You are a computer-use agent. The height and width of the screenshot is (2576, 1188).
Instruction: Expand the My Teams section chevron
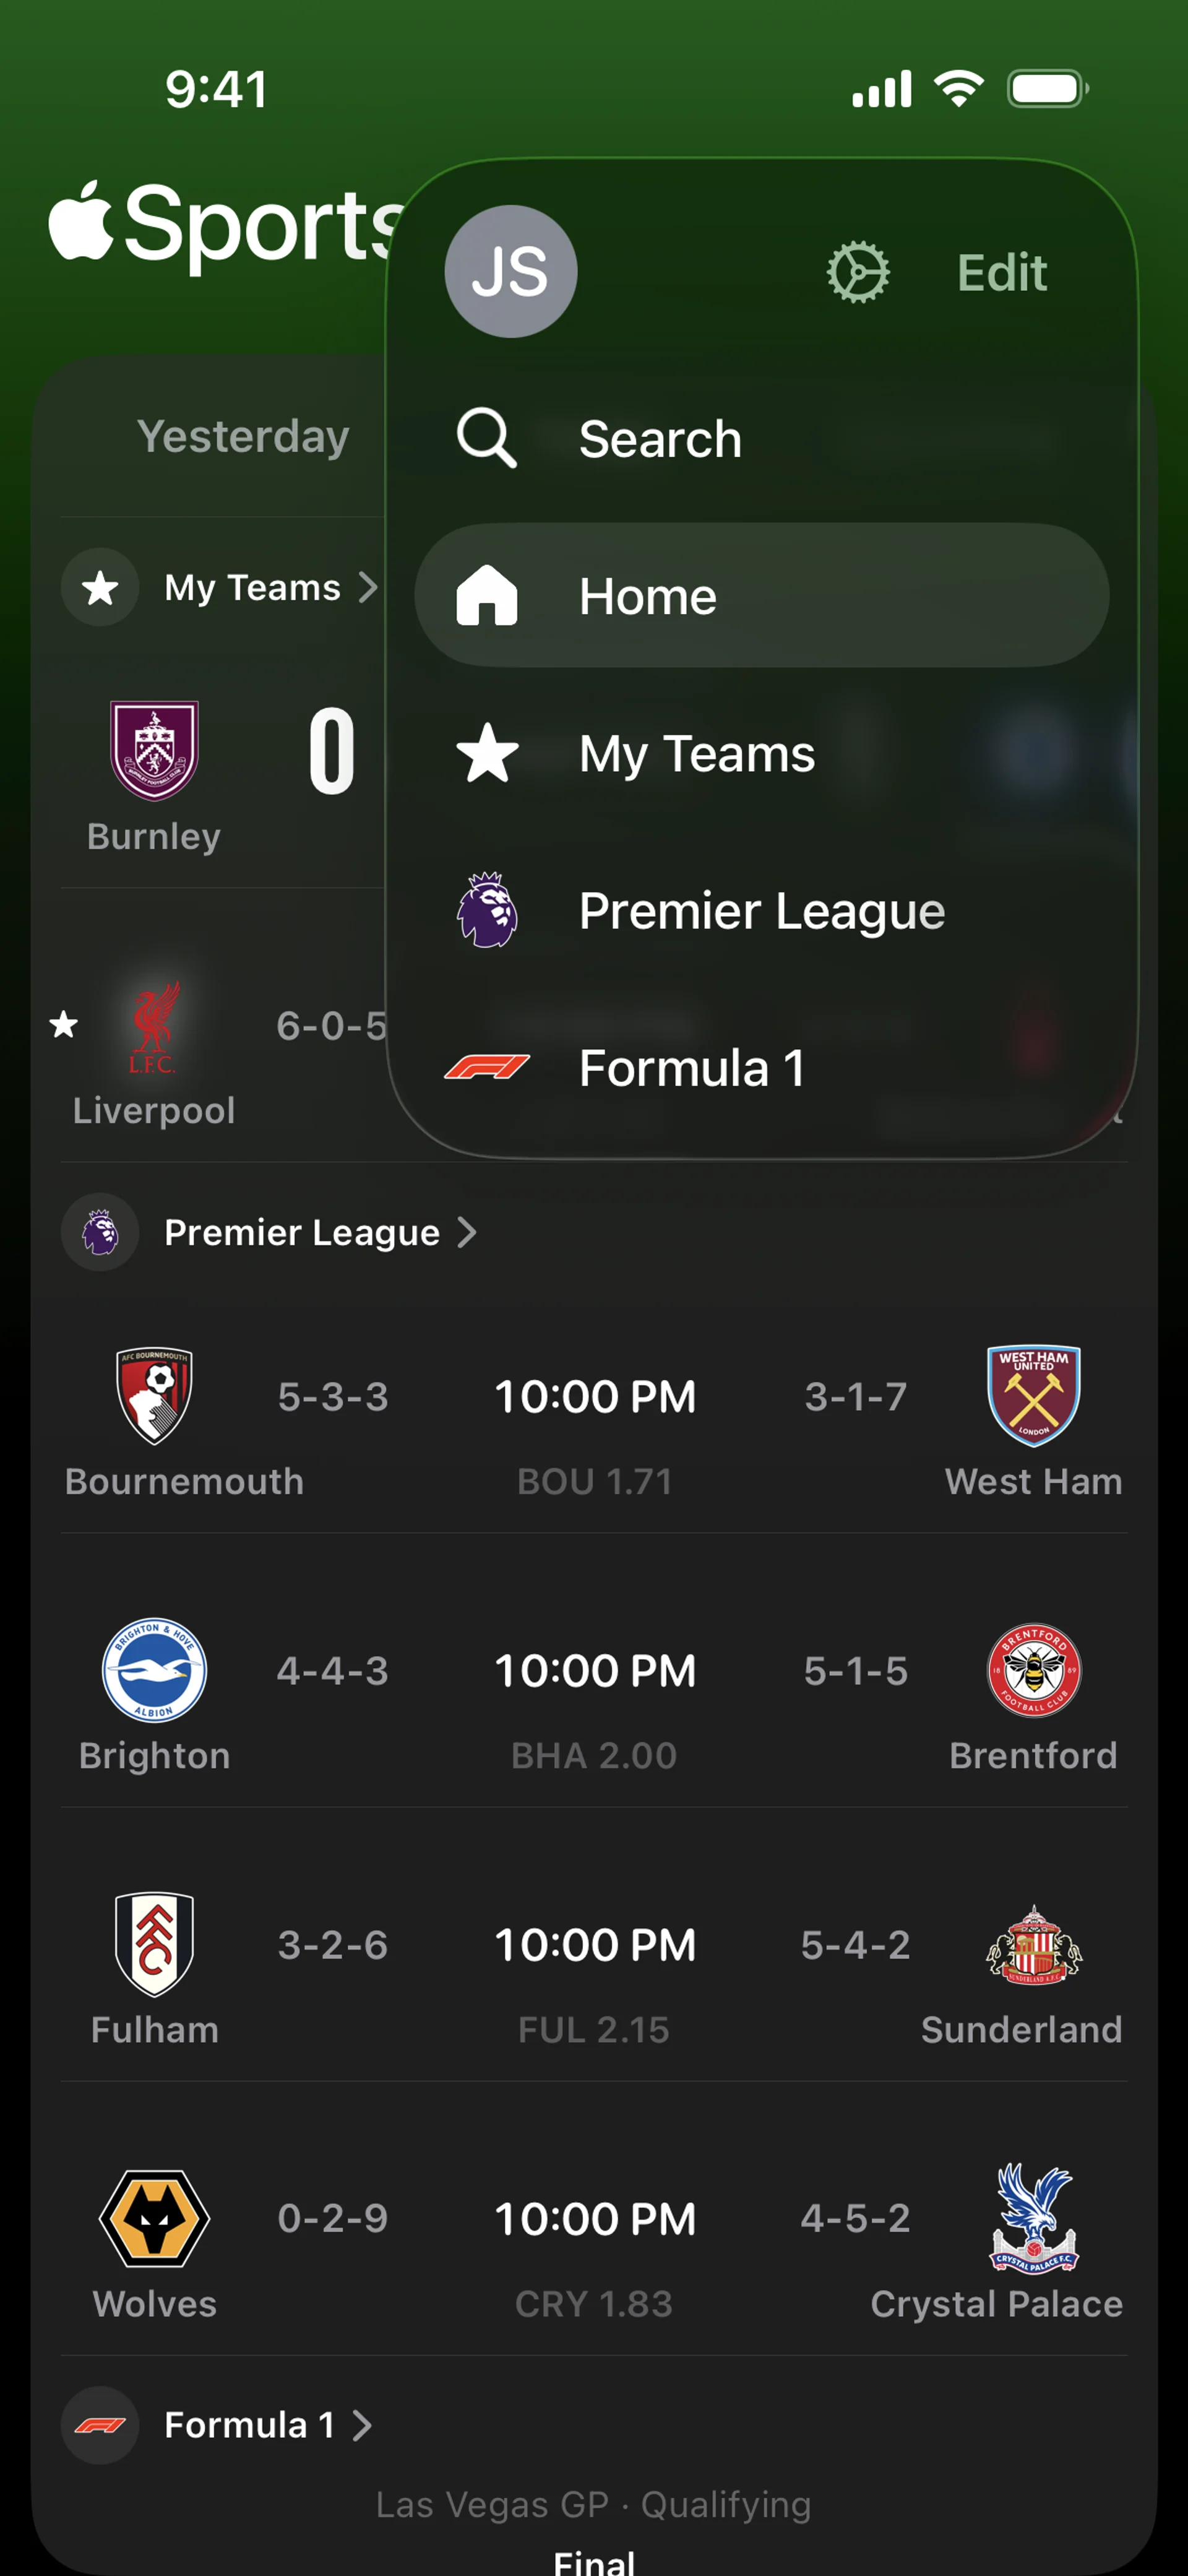pos(368,587)
